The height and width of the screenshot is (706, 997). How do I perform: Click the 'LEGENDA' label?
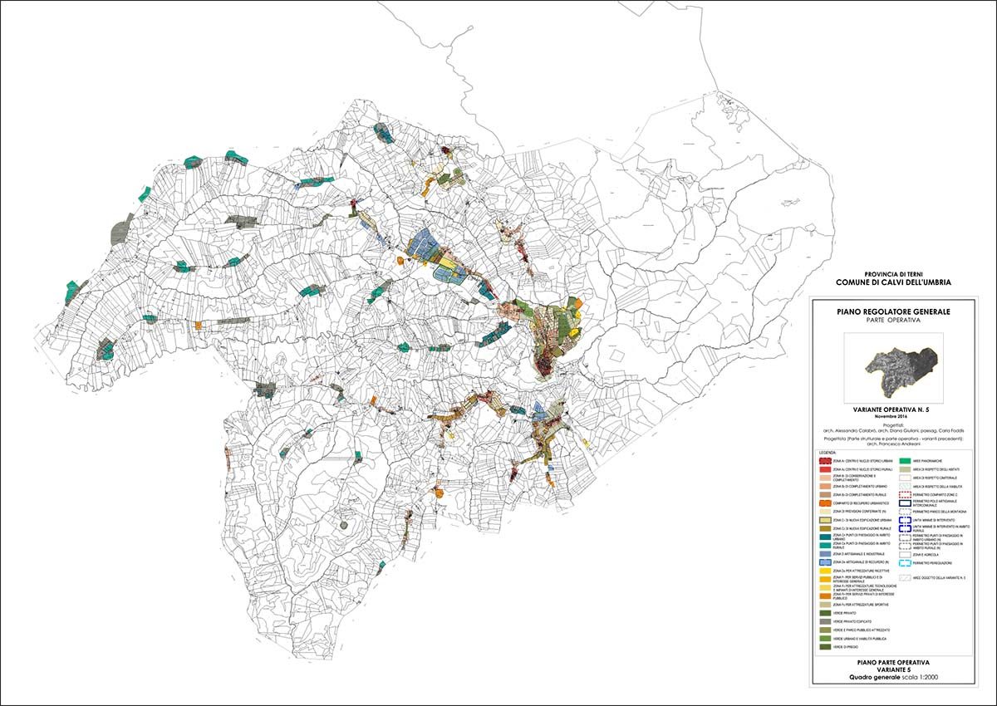coord(827,453)
